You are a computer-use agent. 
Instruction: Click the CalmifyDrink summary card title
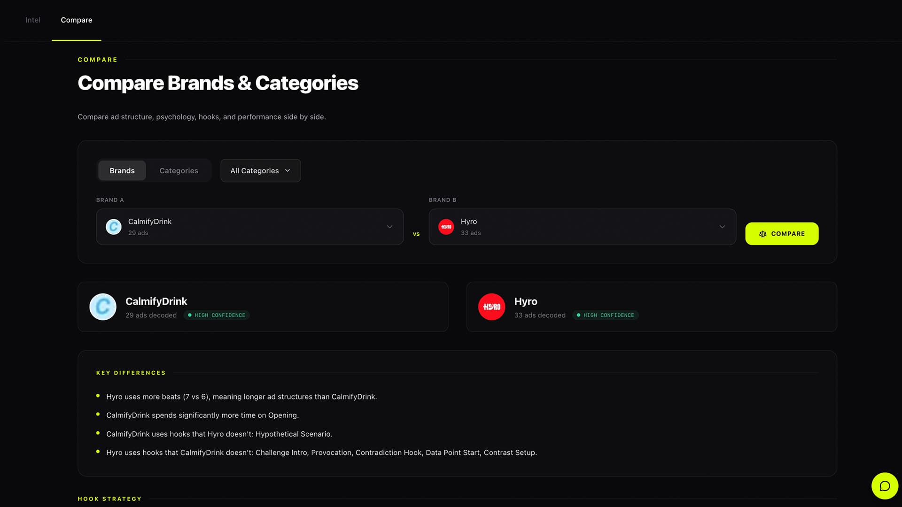pos(156,301)
